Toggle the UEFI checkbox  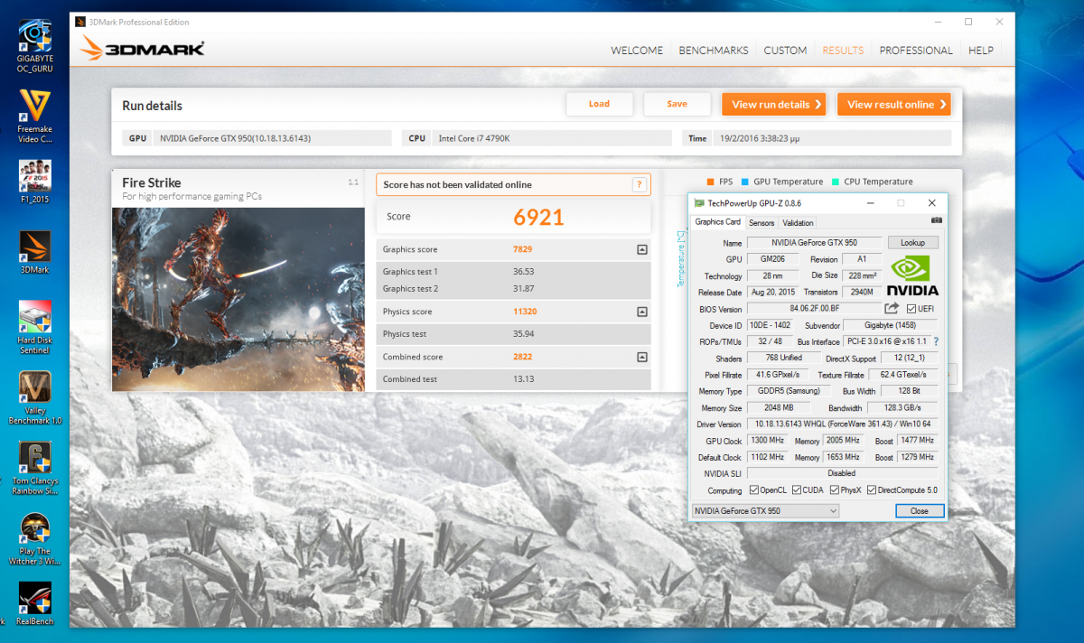click(x=911, y=309)
